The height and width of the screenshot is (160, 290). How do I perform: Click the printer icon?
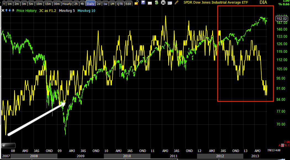163,2
